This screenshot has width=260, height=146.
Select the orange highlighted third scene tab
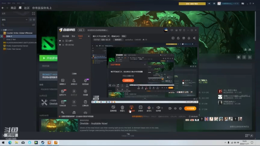pos(81,36)
